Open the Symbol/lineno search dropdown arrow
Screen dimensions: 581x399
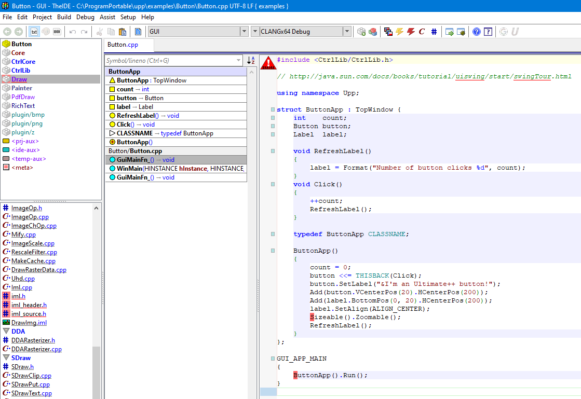click(239, 60)
